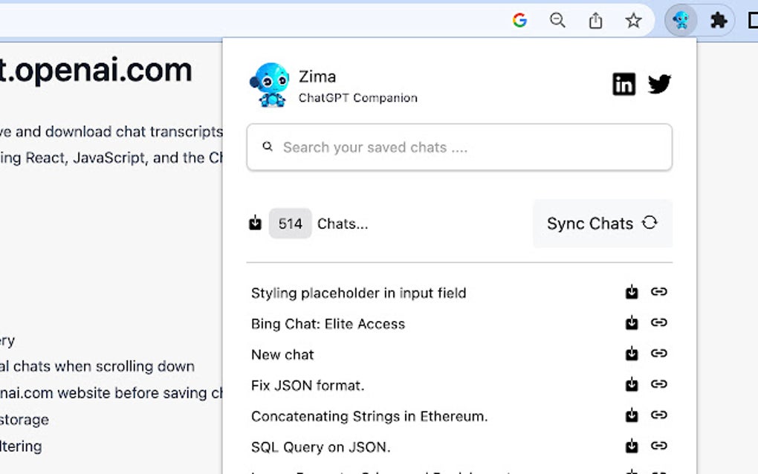
Task: Click the Google icon in the toolbar
Action: click(x=520, y=20)
